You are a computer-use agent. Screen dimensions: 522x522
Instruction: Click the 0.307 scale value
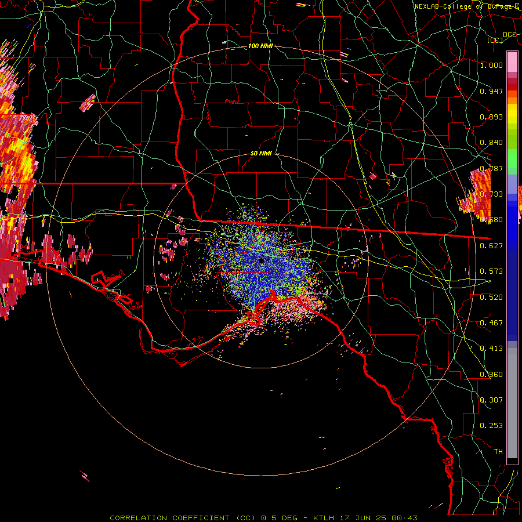point(491,400)
